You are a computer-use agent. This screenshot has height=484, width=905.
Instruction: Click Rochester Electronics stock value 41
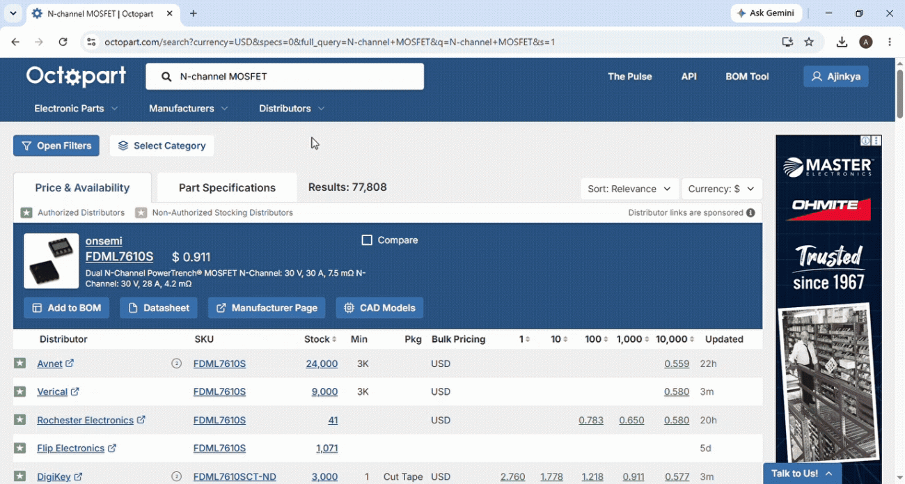[x=333, y=420]
